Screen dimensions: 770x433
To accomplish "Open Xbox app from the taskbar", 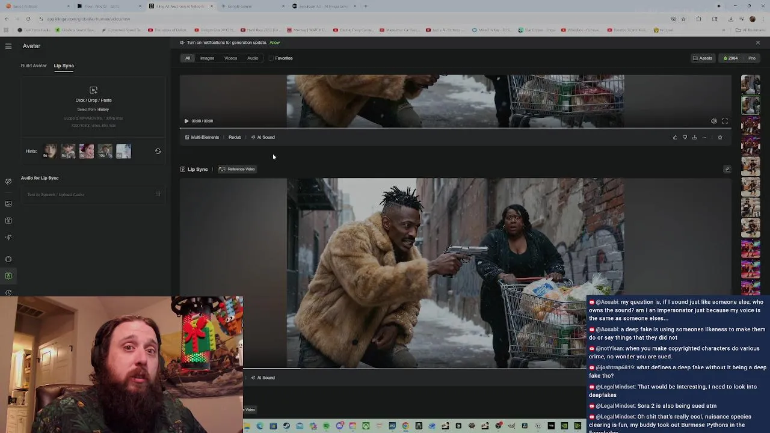I will (x=366, y=426).
